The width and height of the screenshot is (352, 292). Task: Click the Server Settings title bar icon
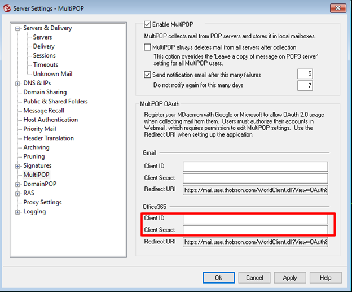(7, 7)
